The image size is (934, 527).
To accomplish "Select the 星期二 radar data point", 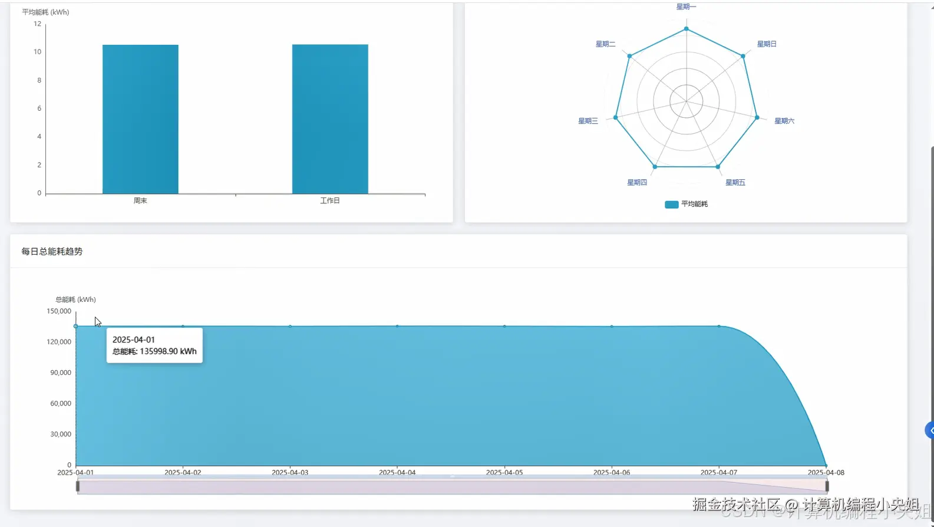I will 630,56.
